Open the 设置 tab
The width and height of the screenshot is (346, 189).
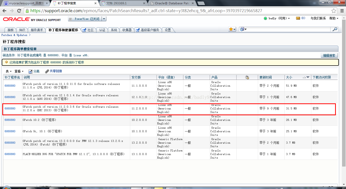click(x=168, y=30)
